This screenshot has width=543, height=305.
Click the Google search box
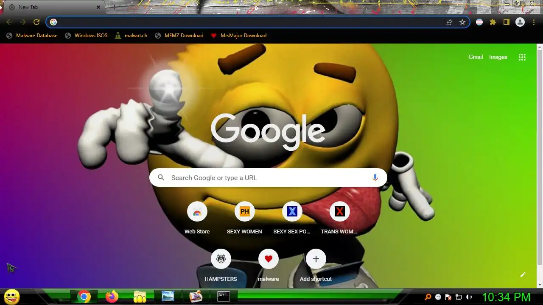tap(268, 178)
